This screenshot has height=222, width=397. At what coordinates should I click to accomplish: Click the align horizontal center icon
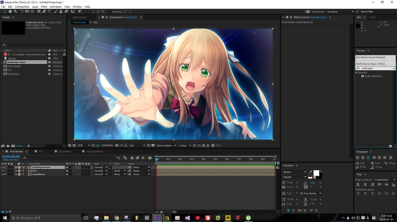[x=366, y=185]
